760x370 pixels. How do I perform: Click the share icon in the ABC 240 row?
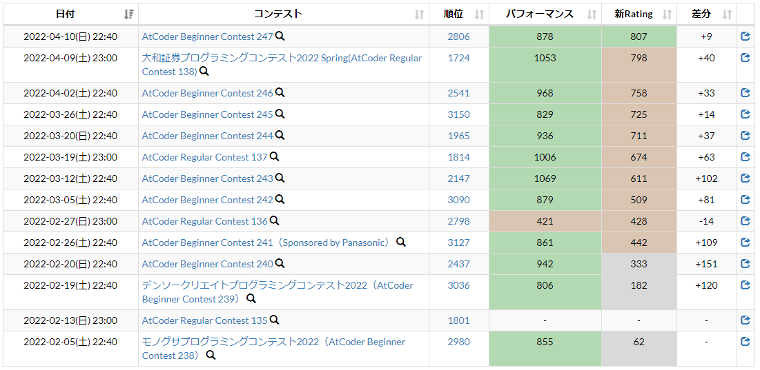coord(746,264)
